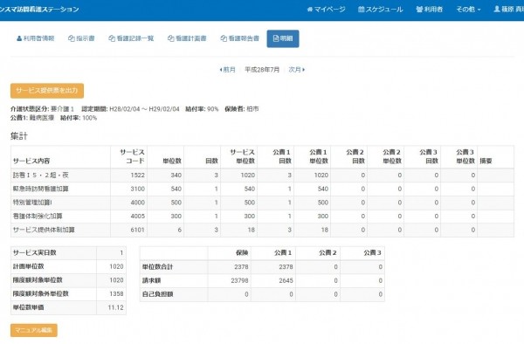Switch to the 指示書 tab
This screenshot has height=344, width=524.
point(81,38)
